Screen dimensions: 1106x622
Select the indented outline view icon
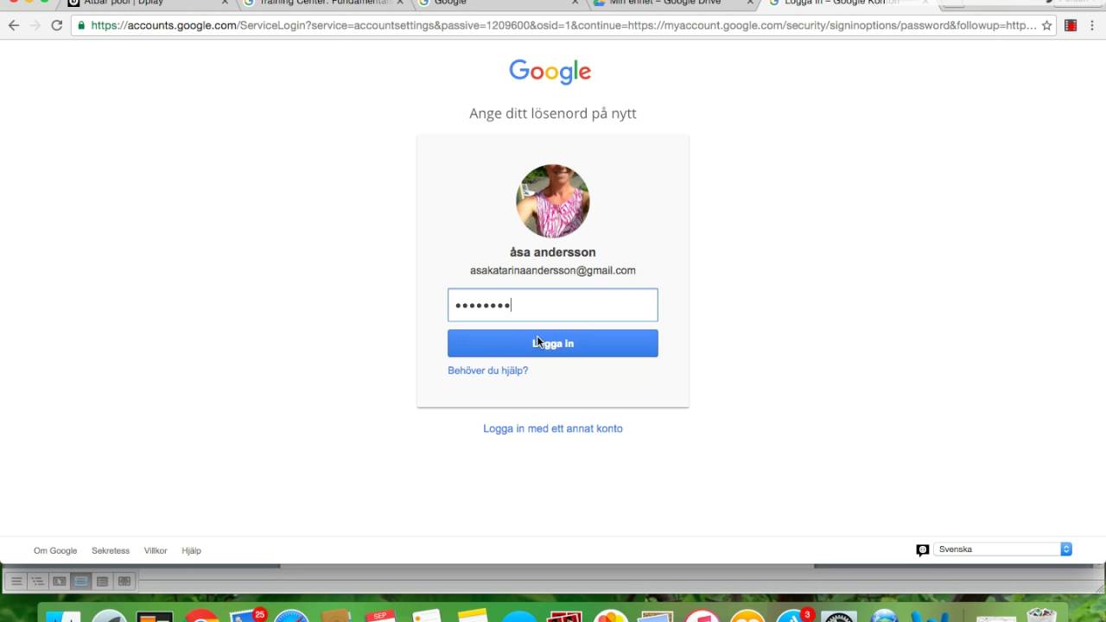[x=37, y=581]
